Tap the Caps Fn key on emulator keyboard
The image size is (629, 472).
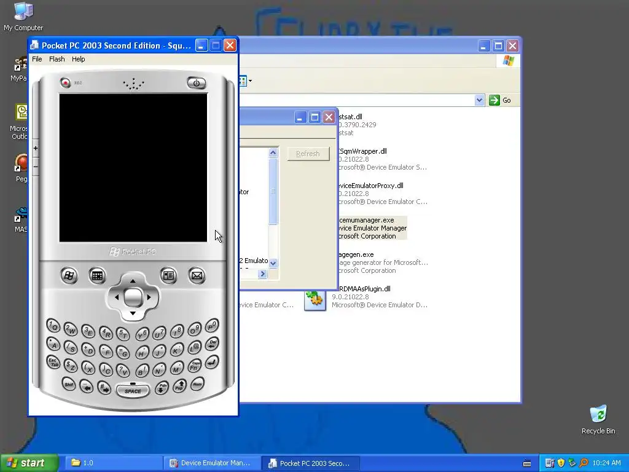[195, 366]
